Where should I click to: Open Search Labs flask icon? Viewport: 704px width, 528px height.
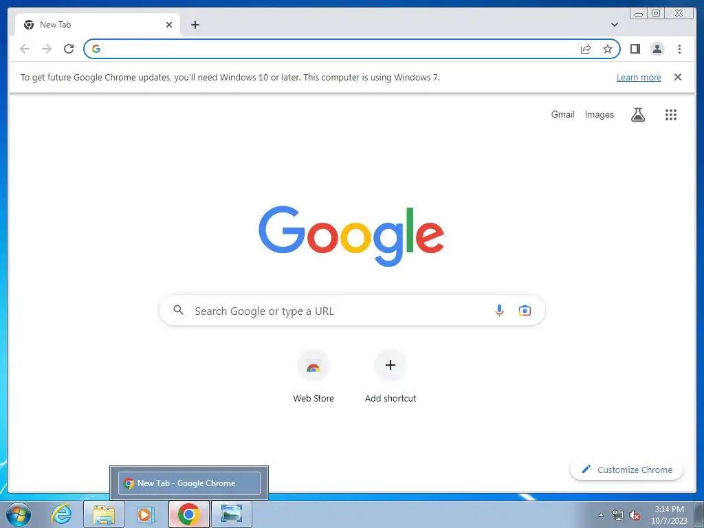click(x=637, y=115)
